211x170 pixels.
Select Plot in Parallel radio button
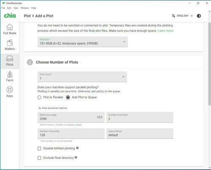coord(39,97)
